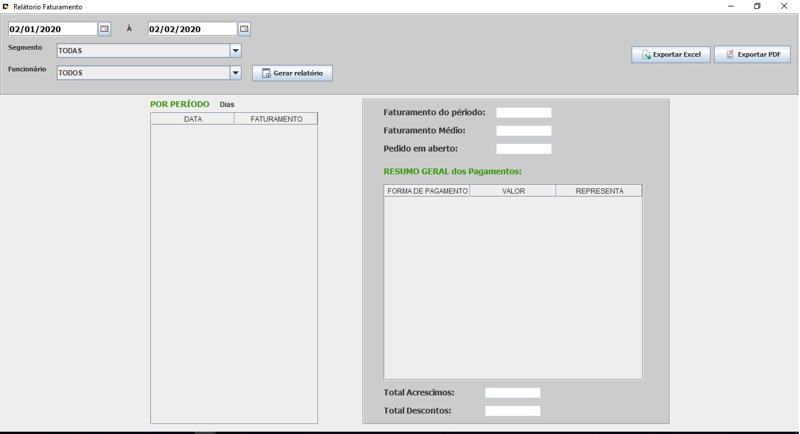The image size is (800, 434).
Task: Click the Exportar Excel button
Action: [671, 54]
